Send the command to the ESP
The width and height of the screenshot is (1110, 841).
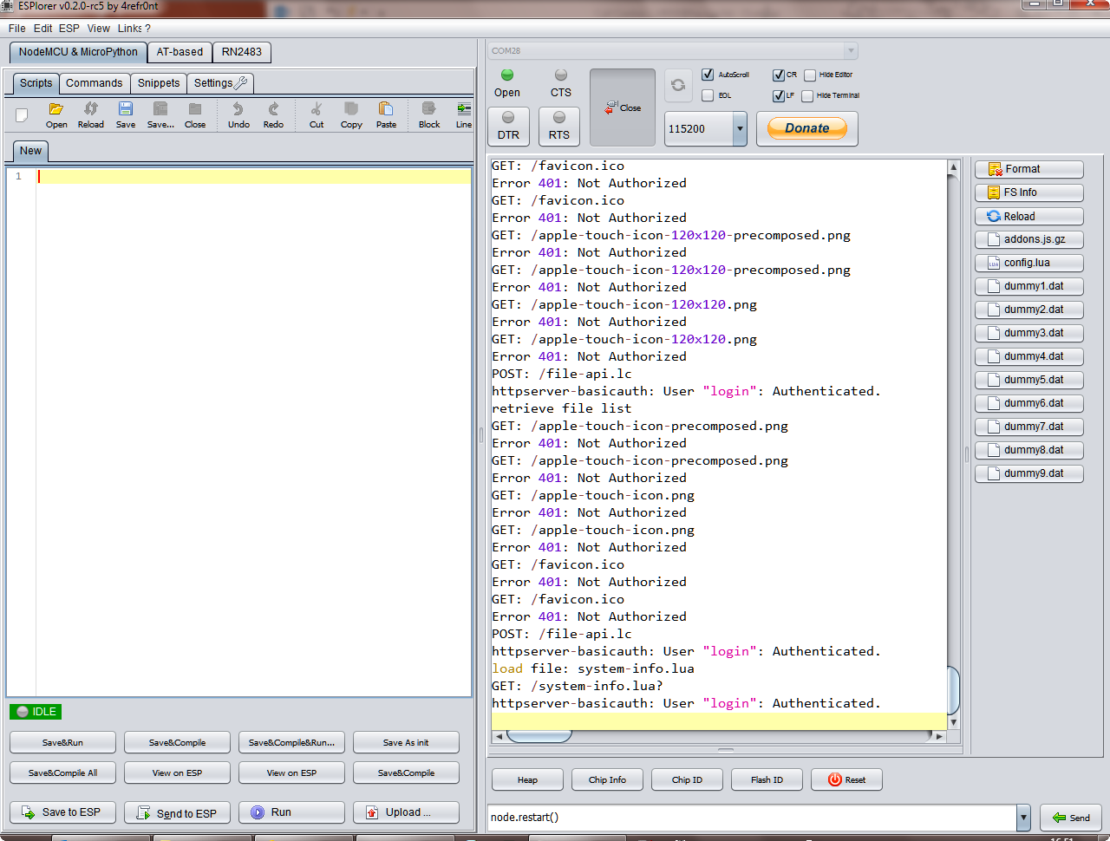(1071, 818)
